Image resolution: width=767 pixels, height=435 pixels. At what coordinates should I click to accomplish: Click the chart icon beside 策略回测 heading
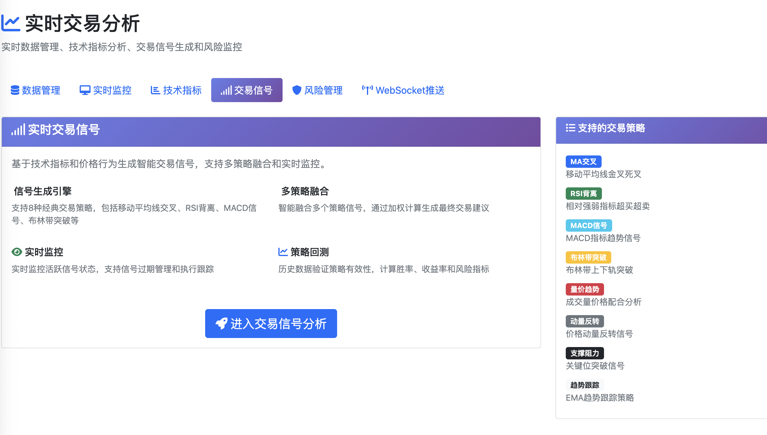[x=283, y=252]
